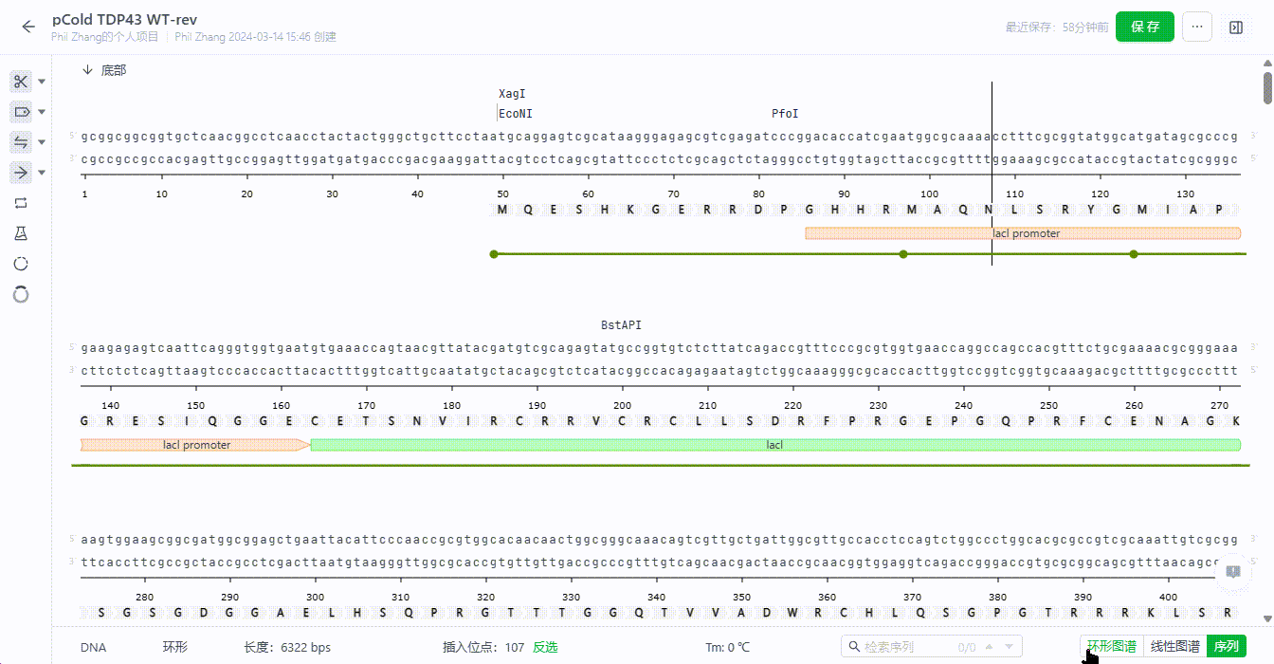
Task: Toggle the right side panel icon
Action: click(1235, 28)
